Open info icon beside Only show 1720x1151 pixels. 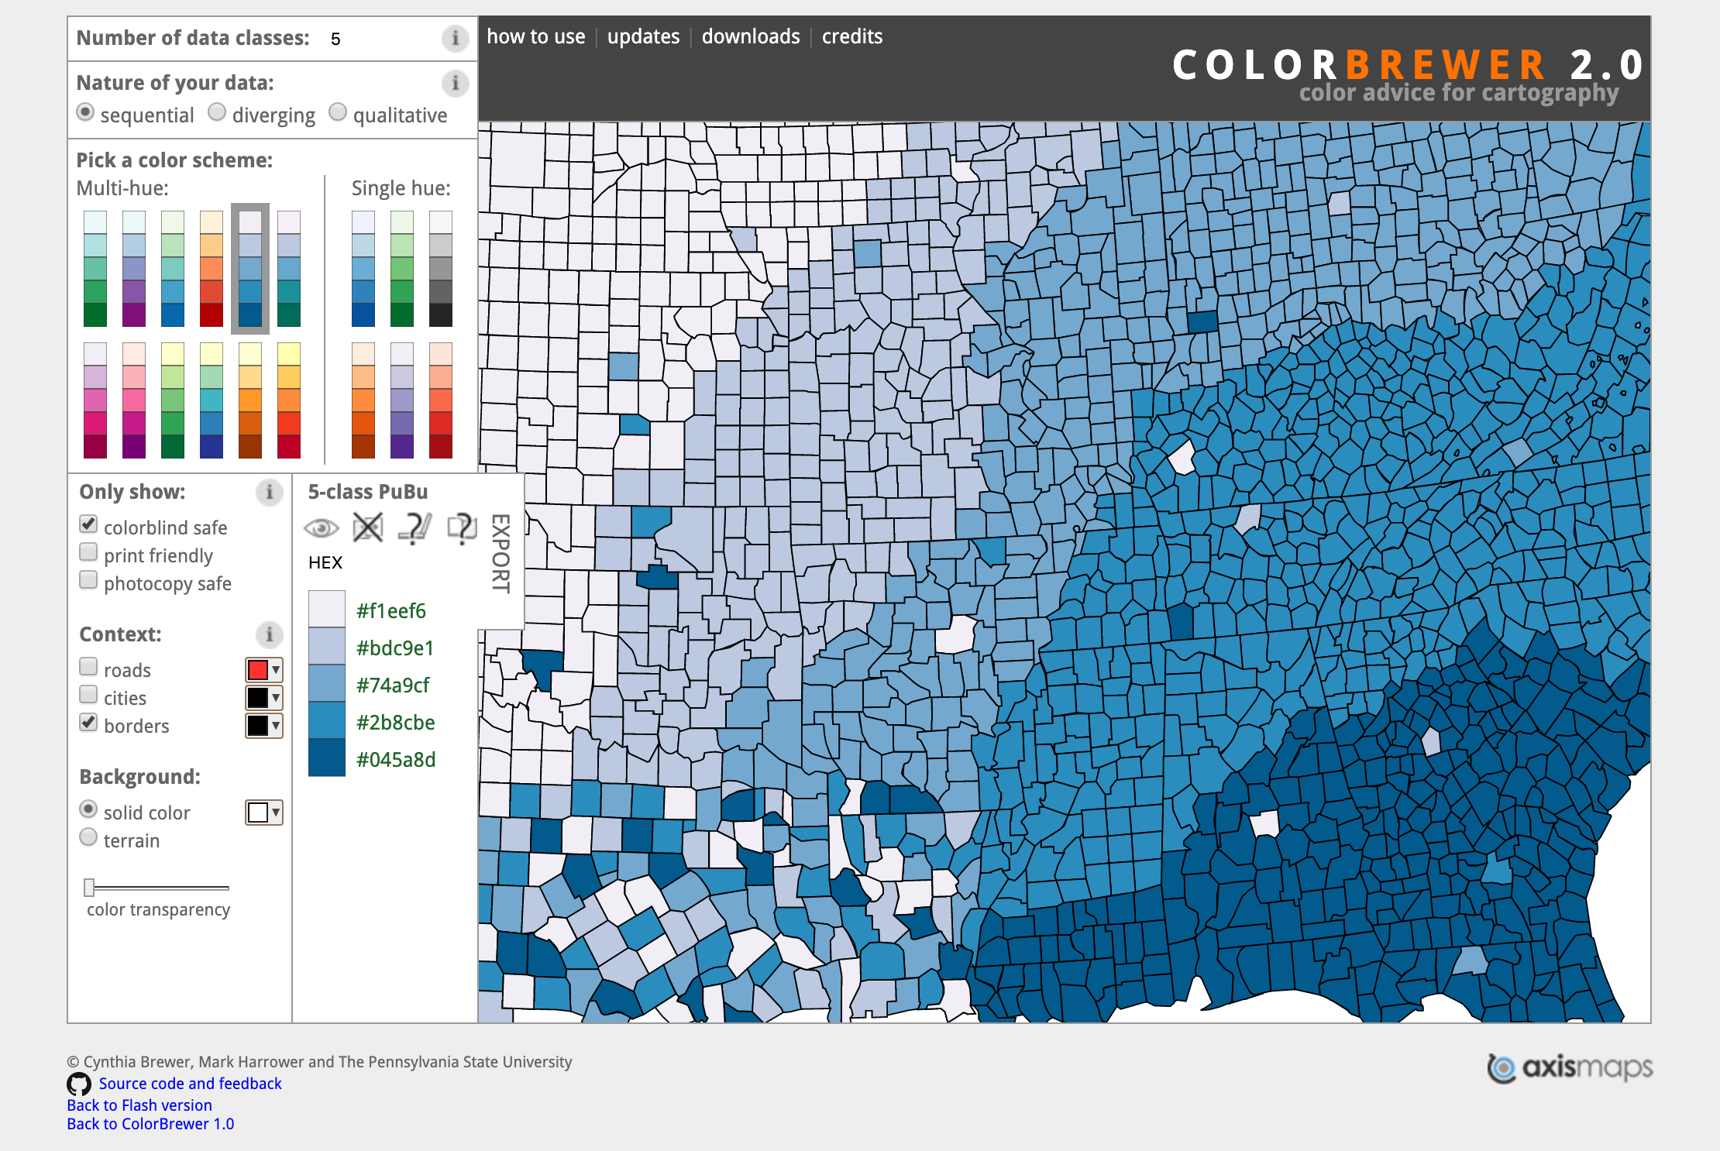click(269, 492)
